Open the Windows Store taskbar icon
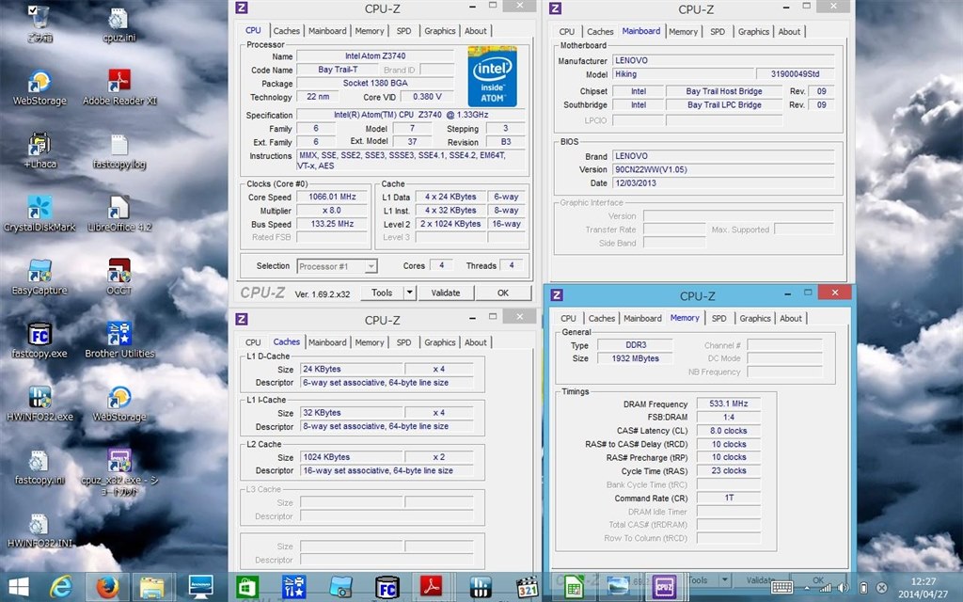The image size is (963, 602). pos(247,587)
